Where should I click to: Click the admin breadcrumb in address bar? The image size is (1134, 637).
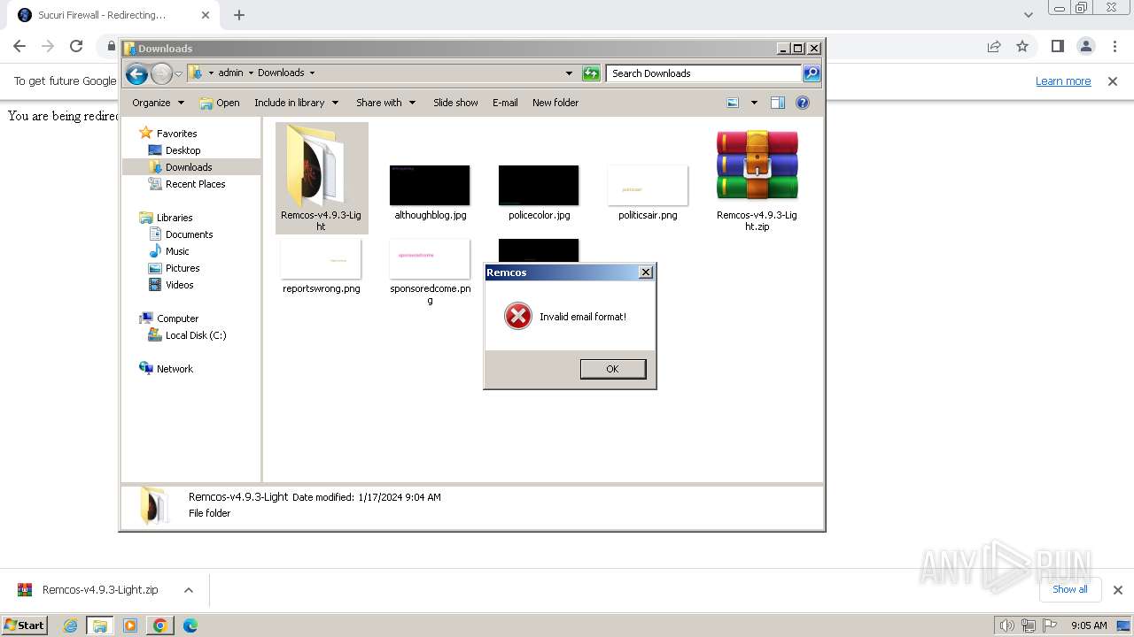coord(230,73)
